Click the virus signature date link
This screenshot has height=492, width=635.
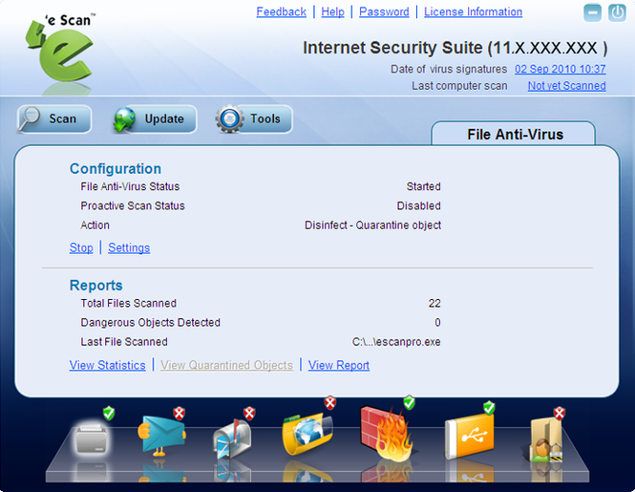[561, 69]
